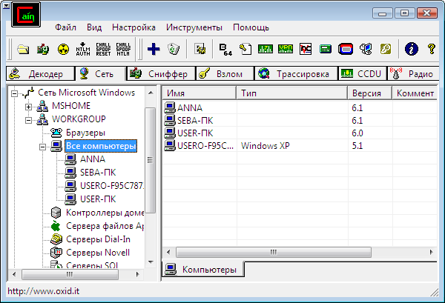Open the Файл menu
This screenshot has width=445, height=303.
[x=65, y=27]
